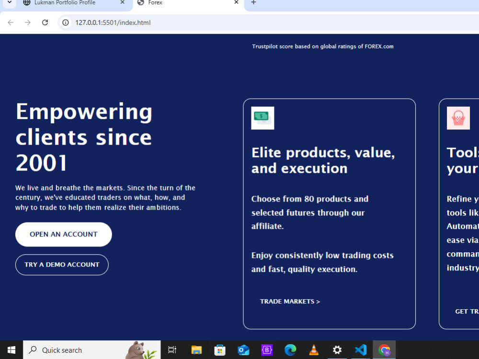The height and width of the screenshot is (359, 479).
Task: Open Outlook from the taskbar
Action: (x=243, y=350)
